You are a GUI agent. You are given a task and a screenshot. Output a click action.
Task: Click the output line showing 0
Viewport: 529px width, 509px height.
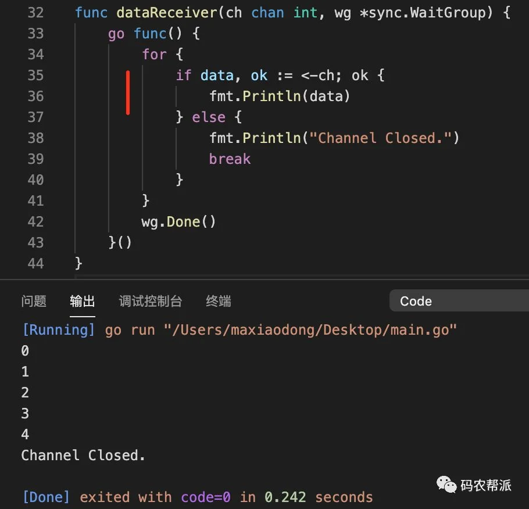(25, 351)
